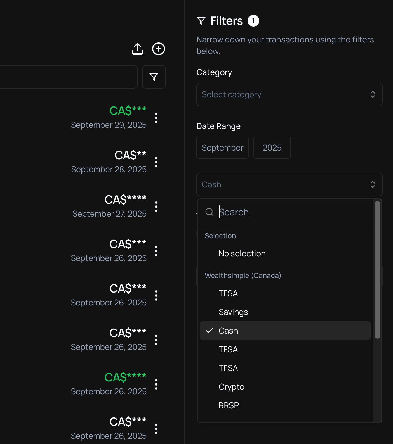Select the Crypto account option
Viewport: 393px width, 444px height.
pos(231,387)
